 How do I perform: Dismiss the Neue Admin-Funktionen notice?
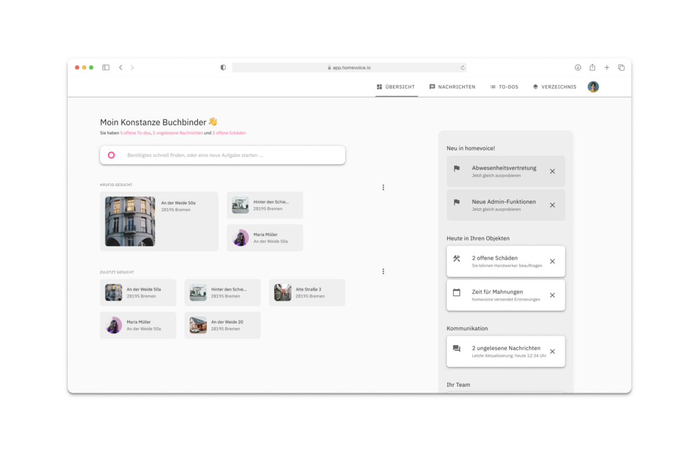[x=552, y=205]
